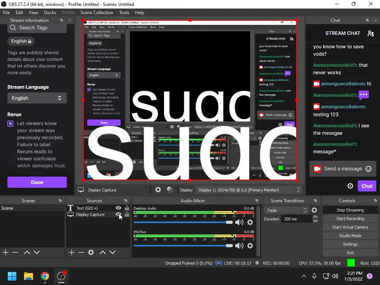
Task: Start Virtual Camera
Action: (350, 227)
